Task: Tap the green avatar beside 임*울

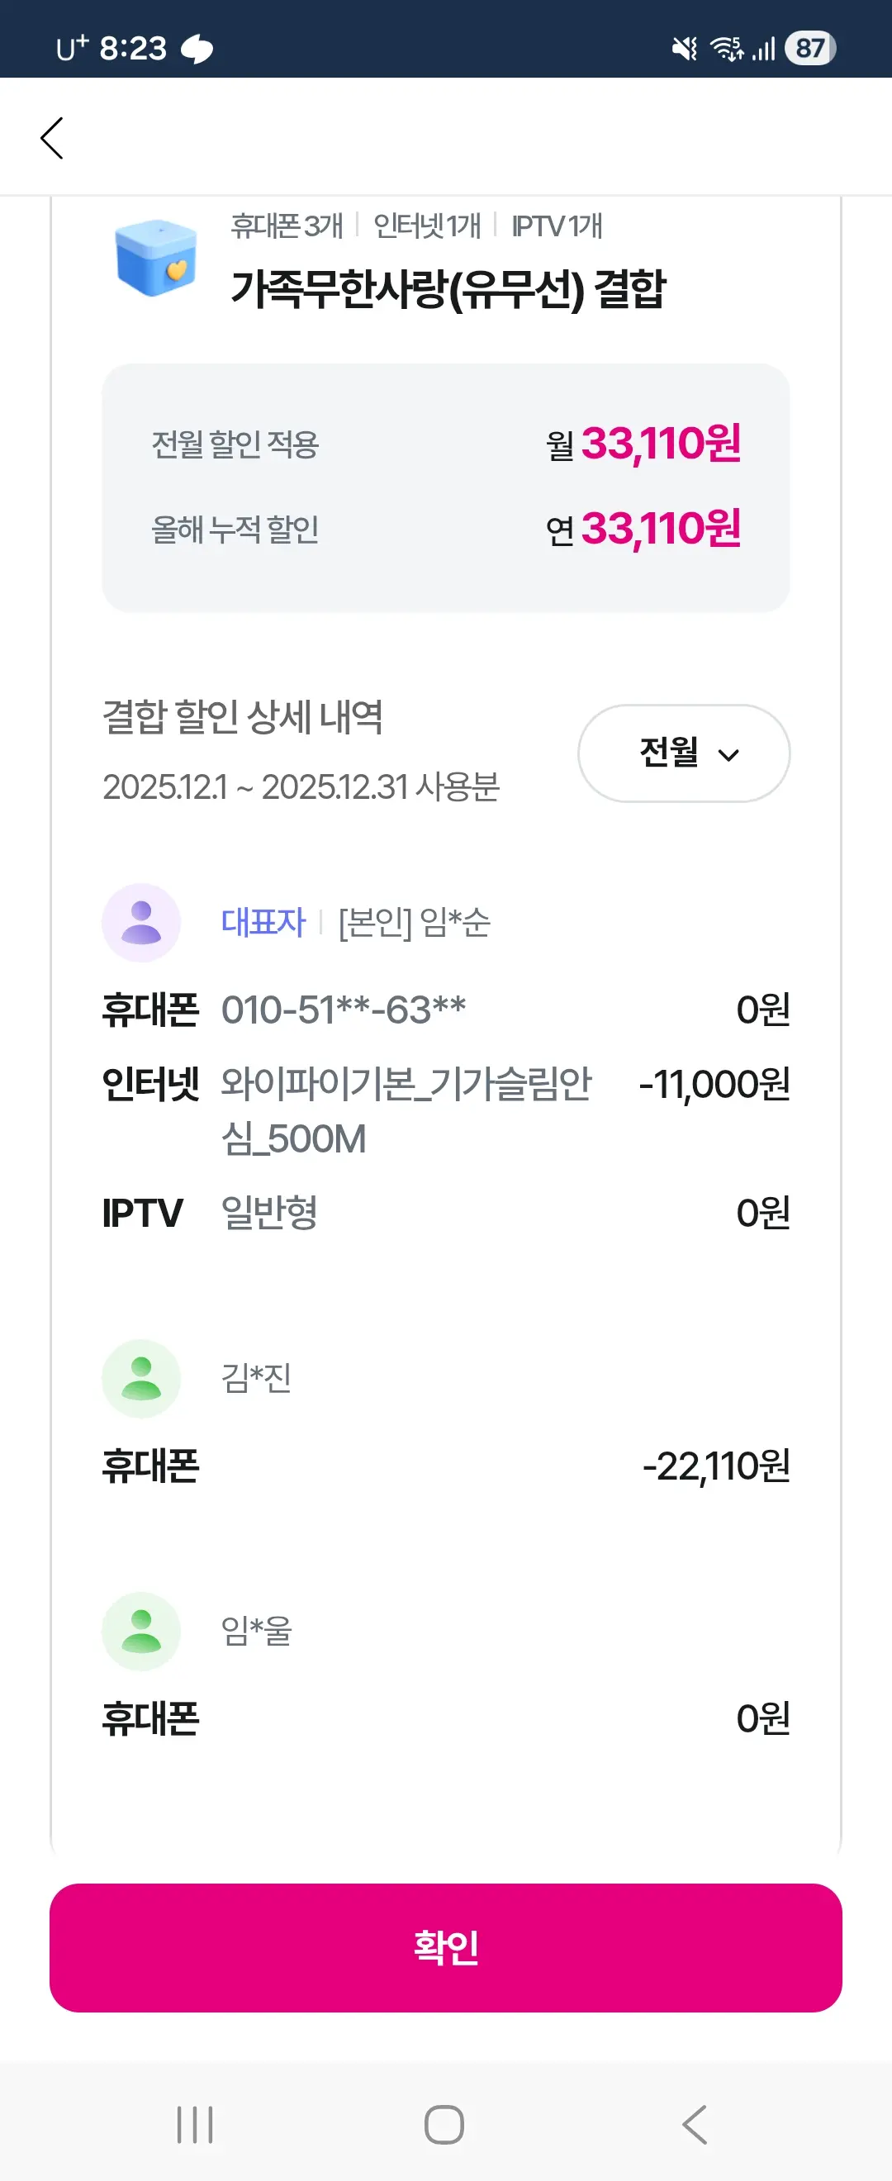Action: 141,1631
